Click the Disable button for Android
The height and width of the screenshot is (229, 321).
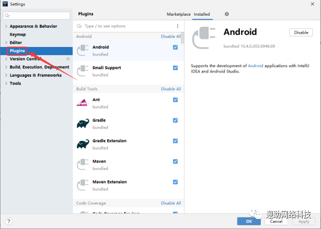coord(301,32)
